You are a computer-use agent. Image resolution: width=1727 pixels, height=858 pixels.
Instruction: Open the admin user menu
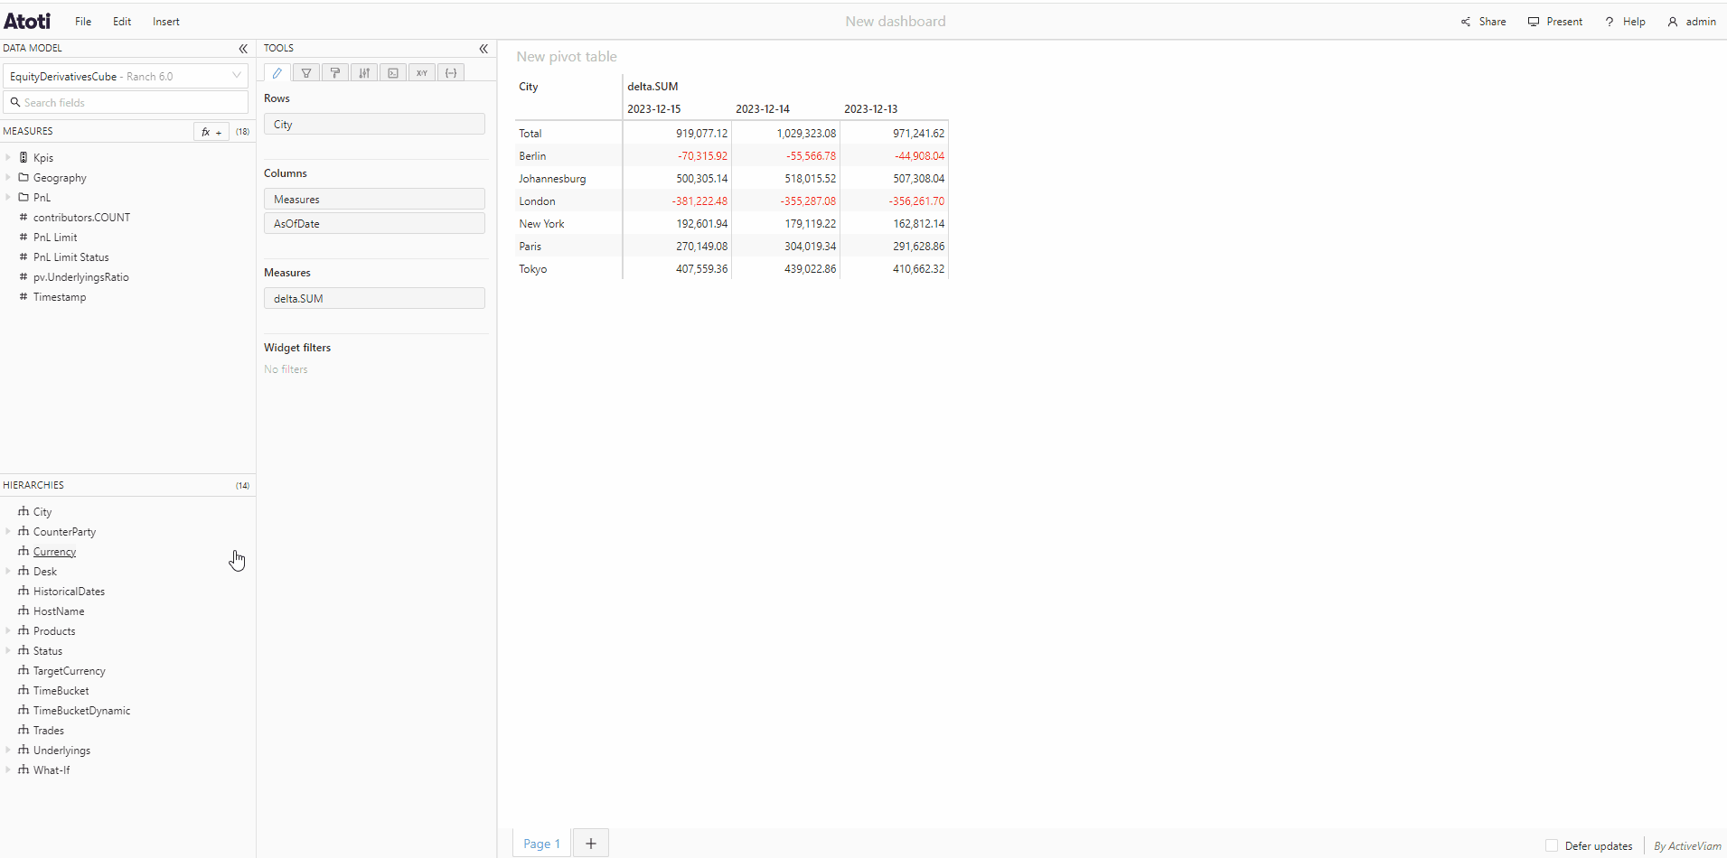coord(1692,22)
